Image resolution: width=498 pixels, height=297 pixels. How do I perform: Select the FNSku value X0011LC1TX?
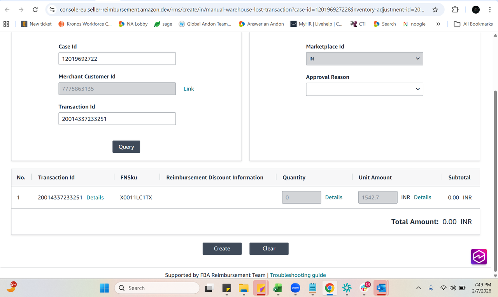pyautogui.click(x=136, y=197)
